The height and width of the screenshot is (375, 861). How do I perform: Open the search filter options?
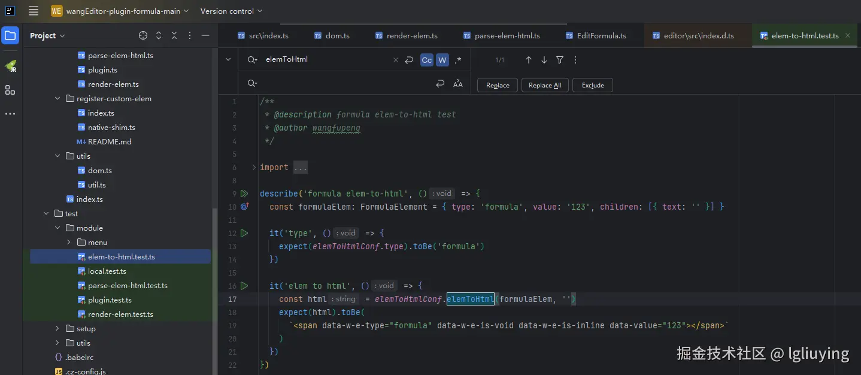(x=560, y=60)
